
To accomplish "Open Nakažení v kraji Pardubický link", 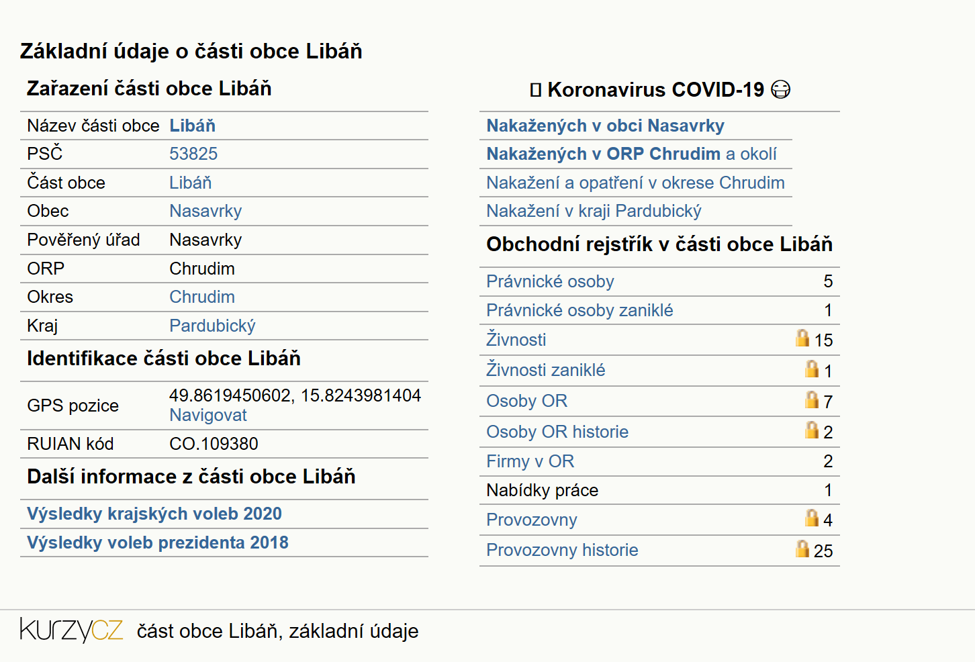I will pyautogui.click(x=594, y=211).
